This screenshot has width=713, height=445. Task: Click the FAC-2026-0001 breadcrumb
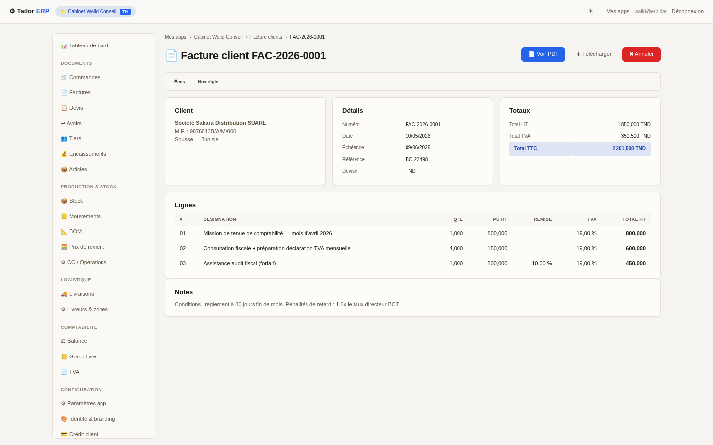coord(307,37)
